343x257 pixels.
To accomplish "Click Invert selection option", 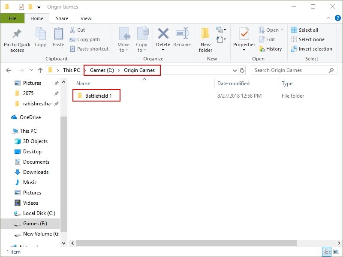I will click(x=311, y=49).
